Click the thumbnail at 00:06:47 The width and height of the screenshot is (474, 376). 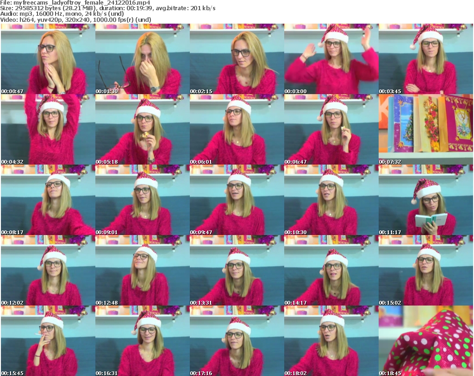tap(331, 129)
